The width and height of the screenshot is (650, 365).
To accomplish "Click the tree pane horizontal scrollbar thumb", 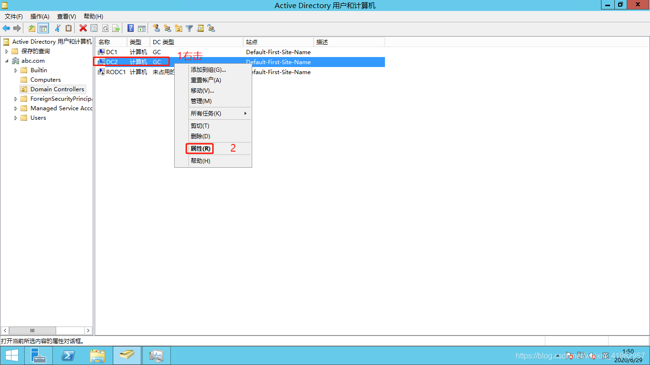I will tap(32, 330).
